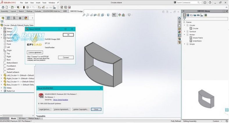Open the File Explorer folder icon in task pane
229x123 pixels.
point(179,25)
